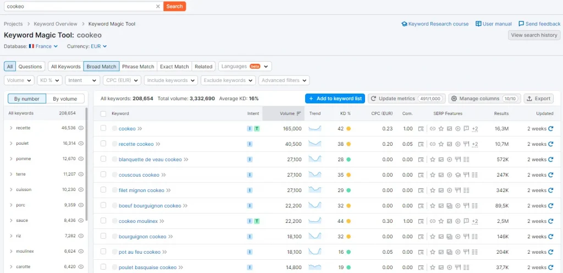Image resolution: width=563 pixels, height=273 pixels.
Task: Switch to Broad Match tab
Action: (x=101, y=67)
